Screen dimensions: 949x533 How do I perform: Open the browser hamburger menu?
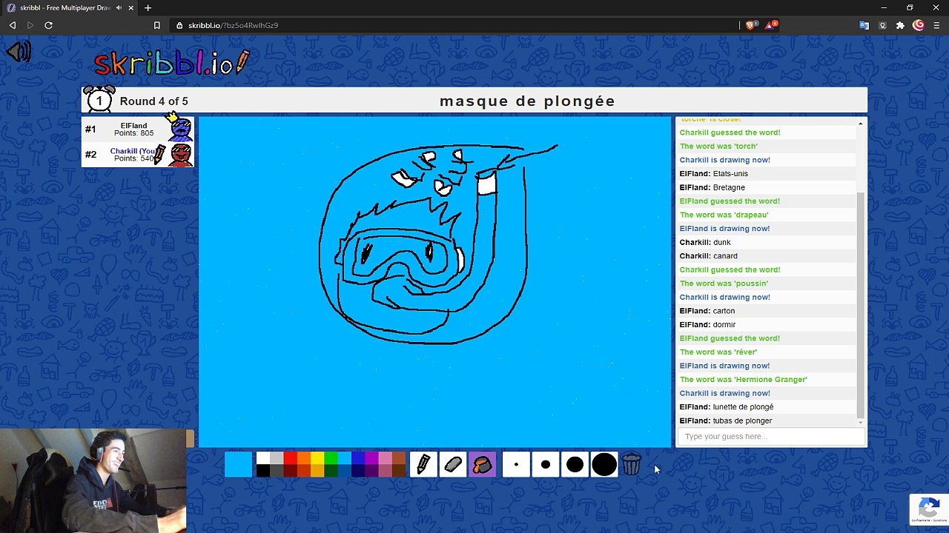[x=936, y=25]
